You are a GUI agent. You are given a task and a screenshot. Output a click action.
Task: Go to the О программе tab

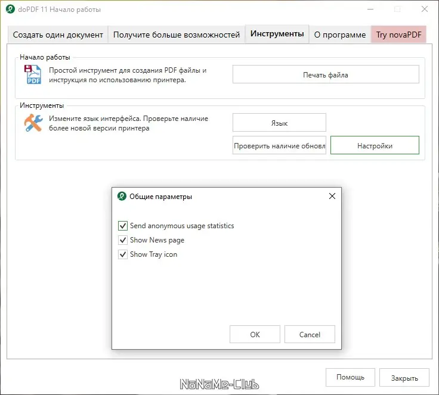tap(340, 35)
